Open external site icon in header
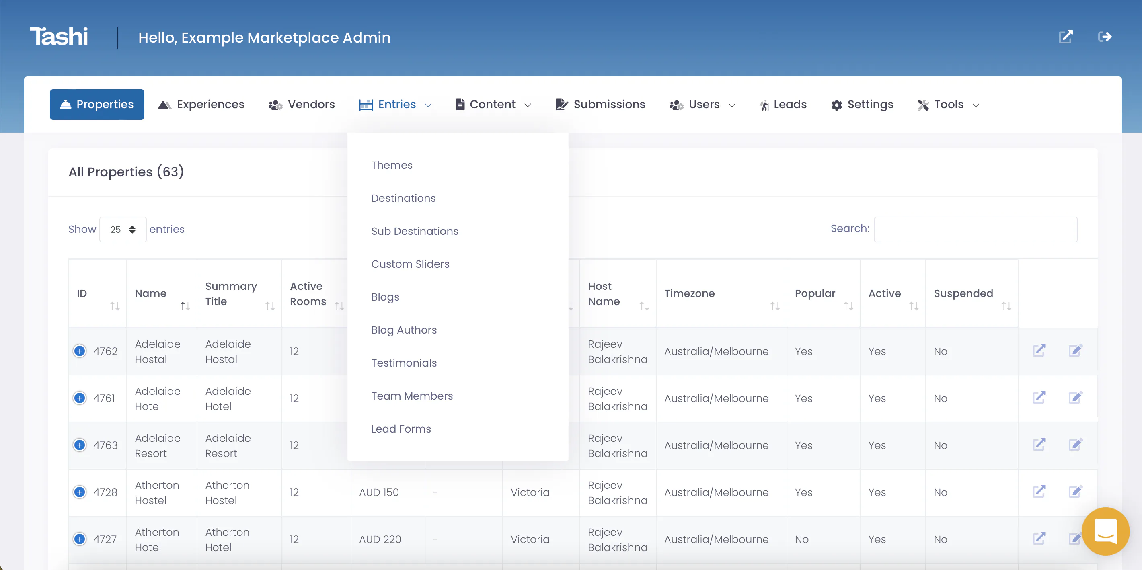The image size is (1142, 570). 1066,37
